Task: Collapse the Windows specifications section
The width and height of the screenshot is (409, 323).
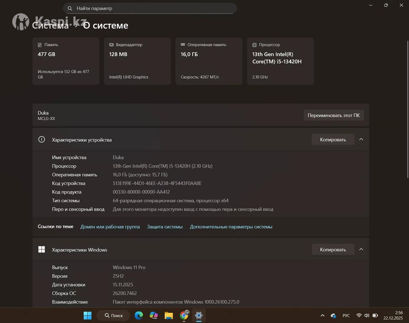Action: [361, 249]
